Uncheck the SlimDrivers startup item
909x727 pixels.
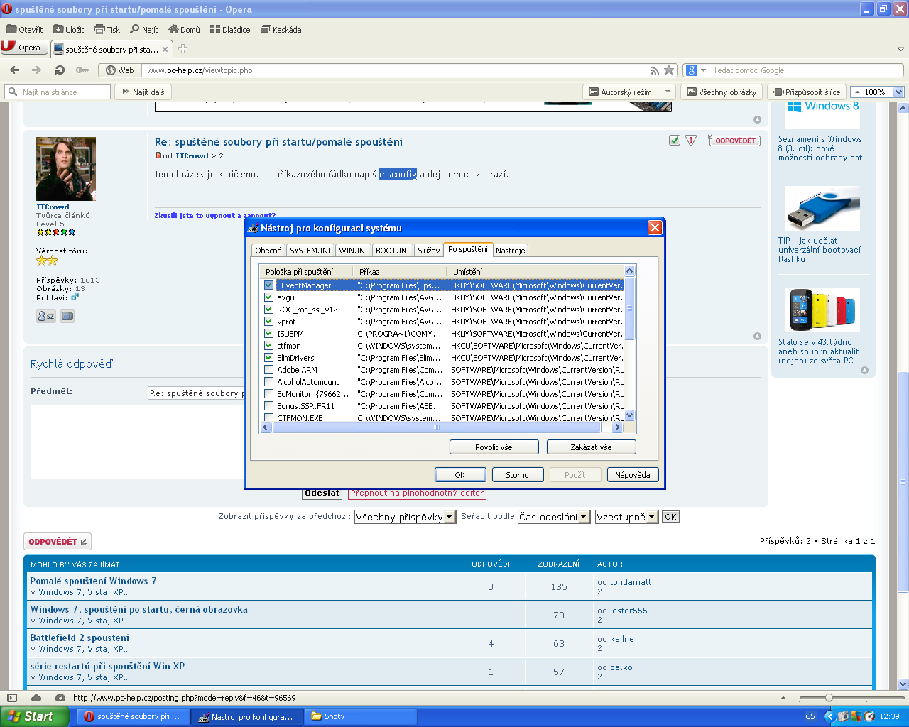point(268,358)
